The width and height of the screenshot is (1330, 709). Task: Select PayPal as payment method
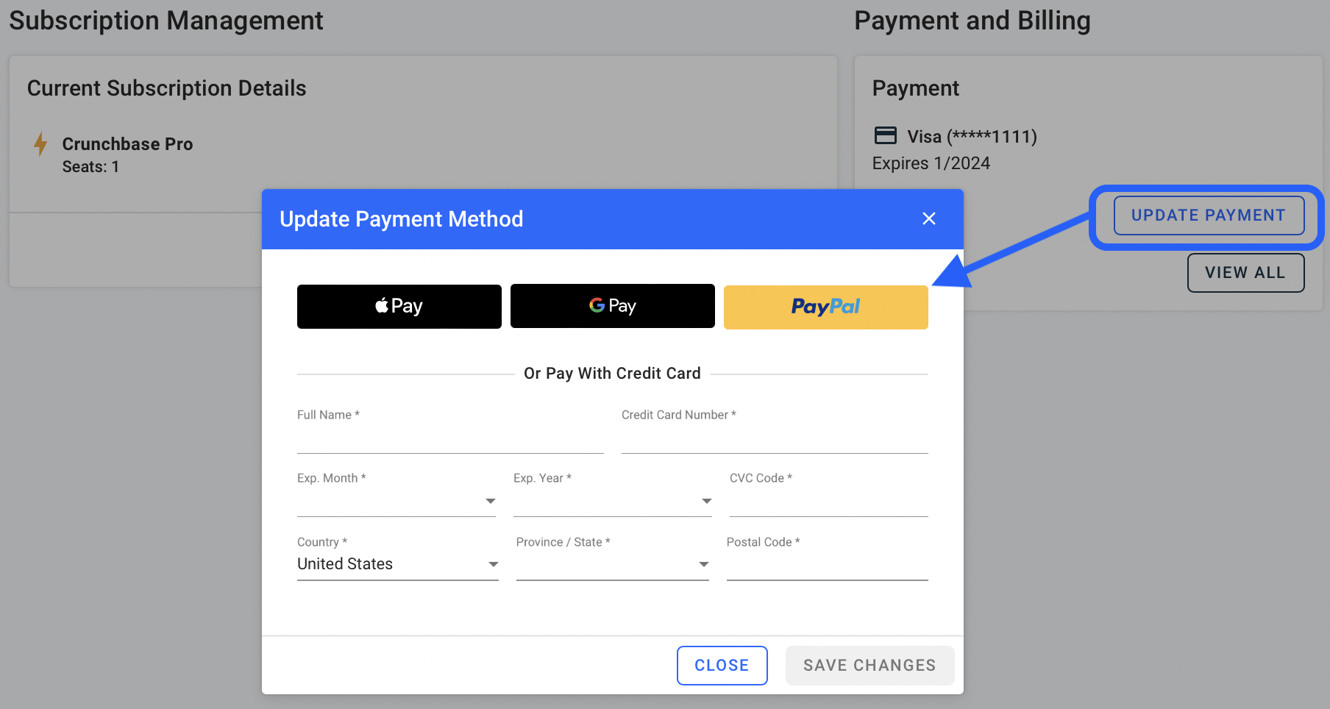pos(826,307)
